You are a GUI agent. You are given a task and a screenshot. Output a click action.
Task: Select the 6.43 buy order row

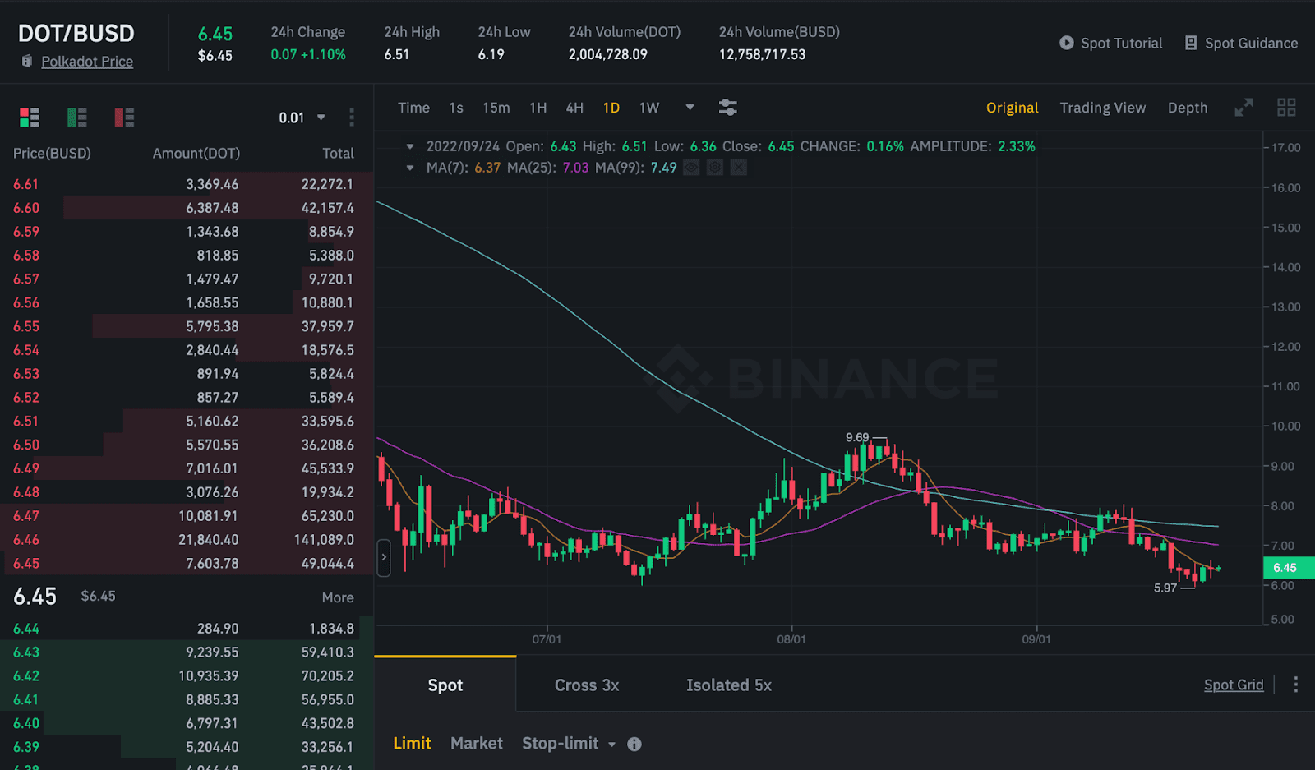[187, 652]
